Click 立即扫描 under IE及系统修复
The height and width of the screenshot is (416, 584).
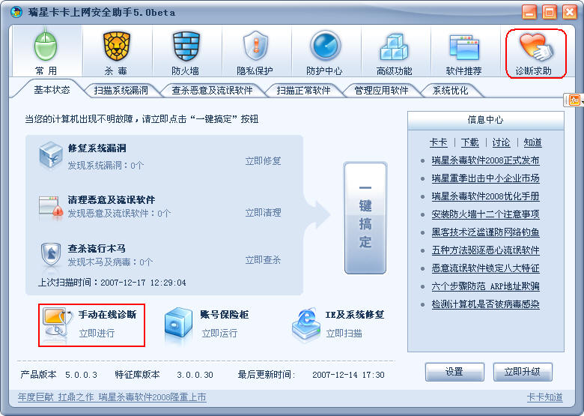coord(344,333)
